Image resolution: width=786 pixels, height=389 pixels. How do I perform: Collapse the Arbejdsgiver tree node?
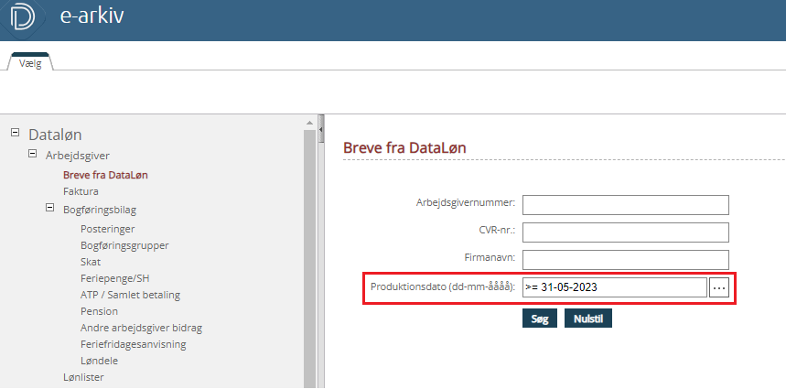32,154
